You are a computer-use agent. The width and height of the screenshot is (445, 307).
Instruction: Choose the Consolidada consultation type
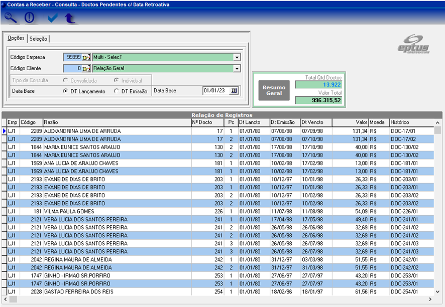coord(66,80)
